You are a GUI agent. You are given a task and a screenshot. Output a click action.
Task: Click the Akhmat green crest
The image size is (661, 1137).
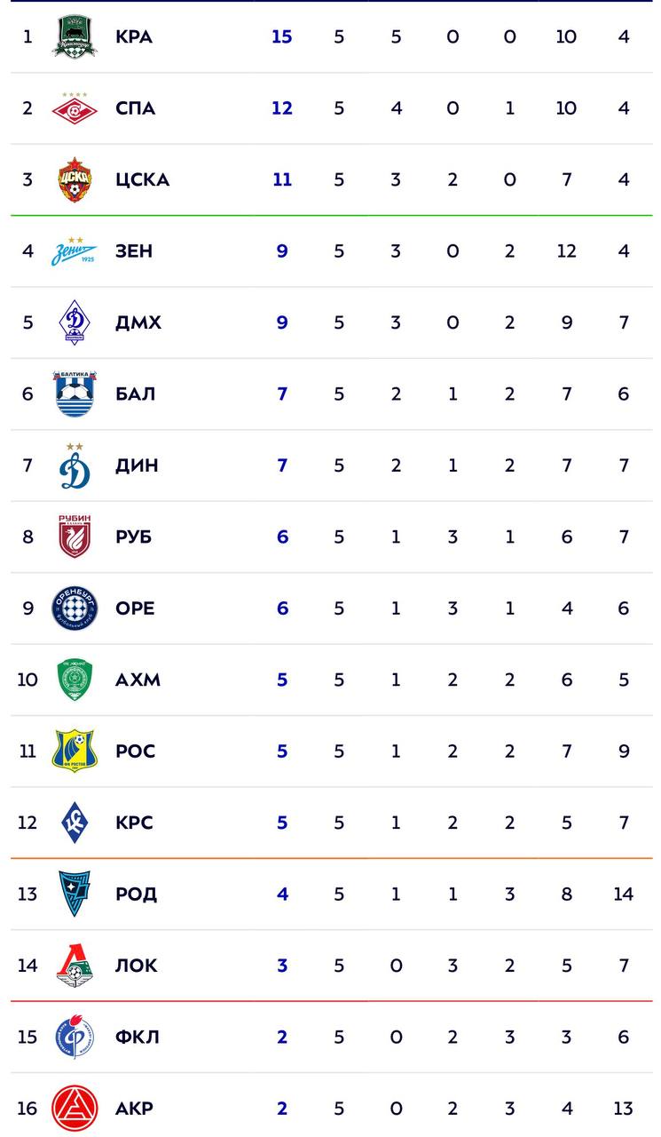pos(75,680)
